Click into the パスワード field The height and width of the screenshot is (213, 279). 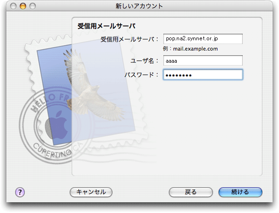(203, 74)
